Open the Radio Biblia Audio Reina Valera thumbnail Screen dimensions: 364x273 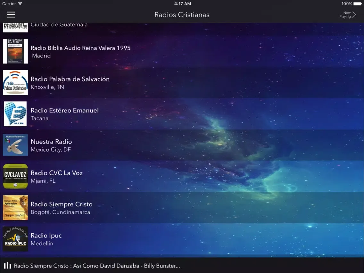click(x=15, y=51)
